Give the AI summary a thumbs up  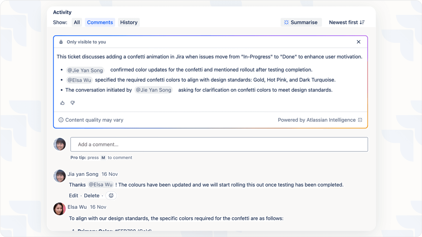pos(62,103)
